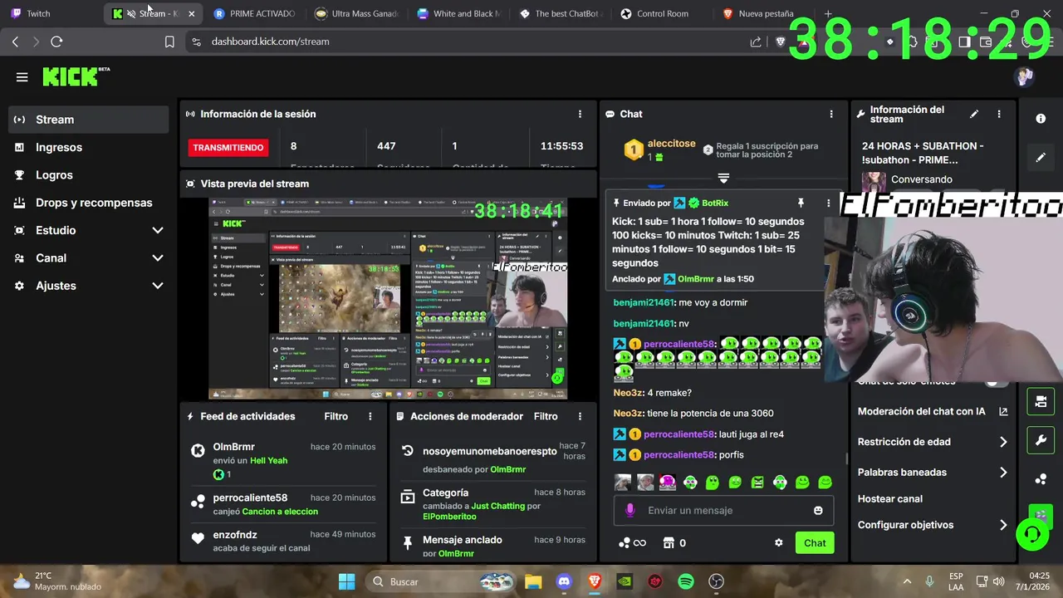Open Discord from the taskbar
The height and width of the screenshot is (598, 1063).
tap(564, 581)
